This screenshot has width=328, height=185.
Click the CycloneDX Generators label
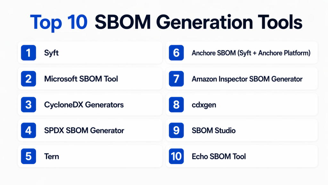point(84,105)
